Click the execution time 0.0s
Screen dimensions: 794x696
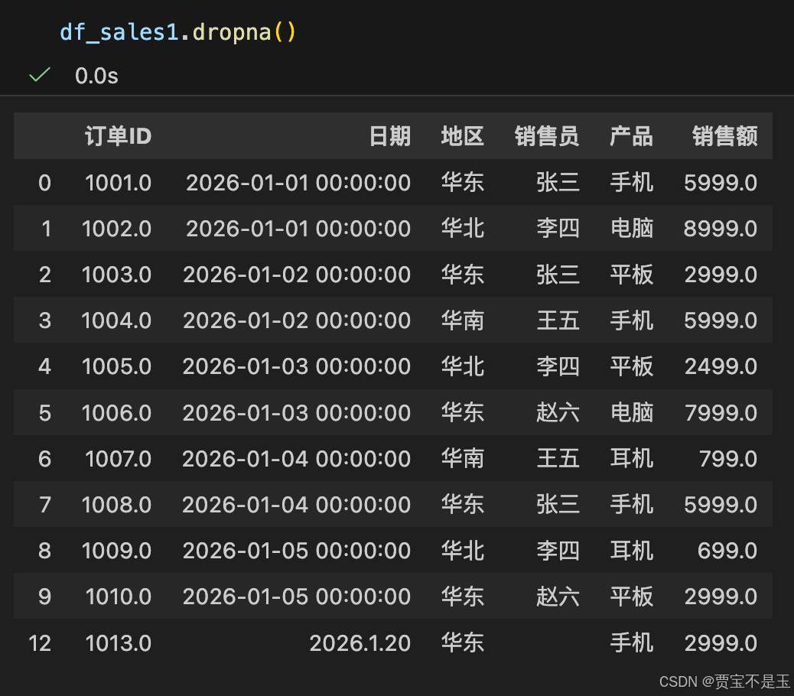(96, 76)
